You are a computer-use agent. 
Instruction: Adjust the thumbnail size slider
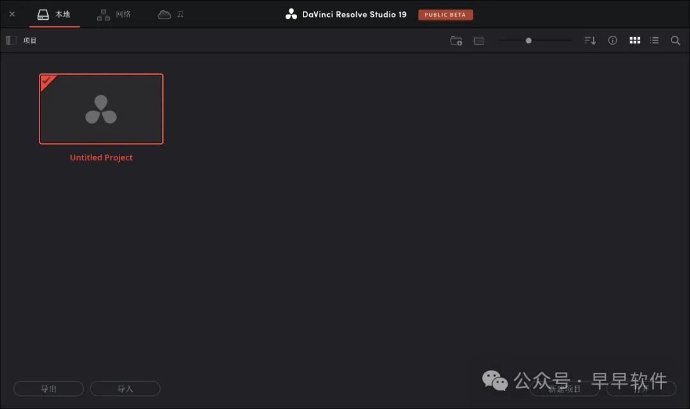[x=528, y=40]
